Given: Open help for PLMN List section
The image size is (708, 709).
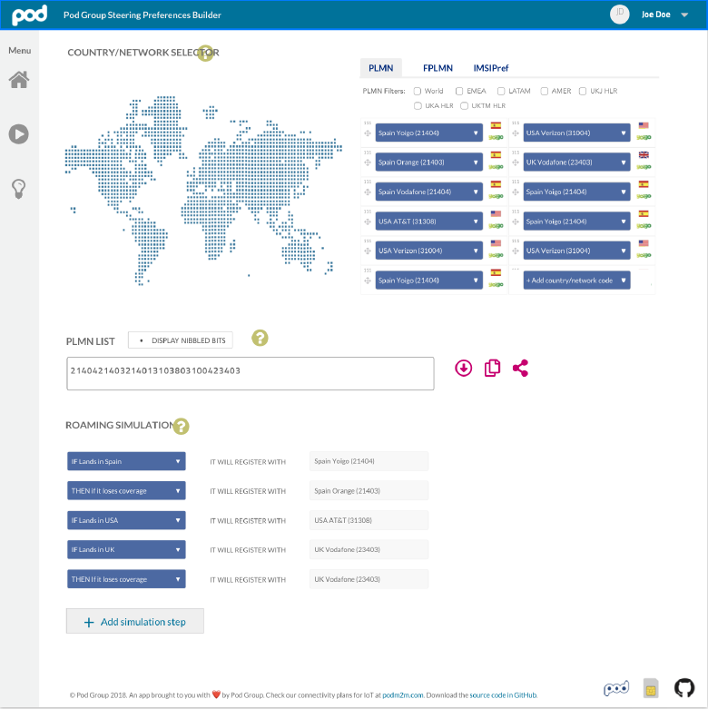Looking at the screenshot, I should click(x=260, y=339).
